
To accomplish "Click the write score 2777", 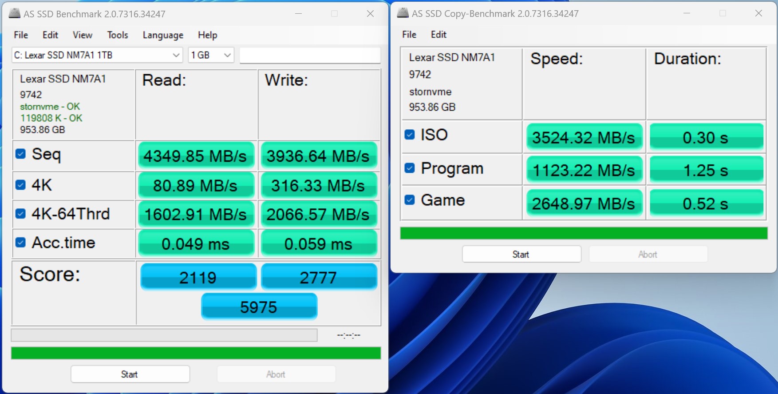I will tap(319, 277).
